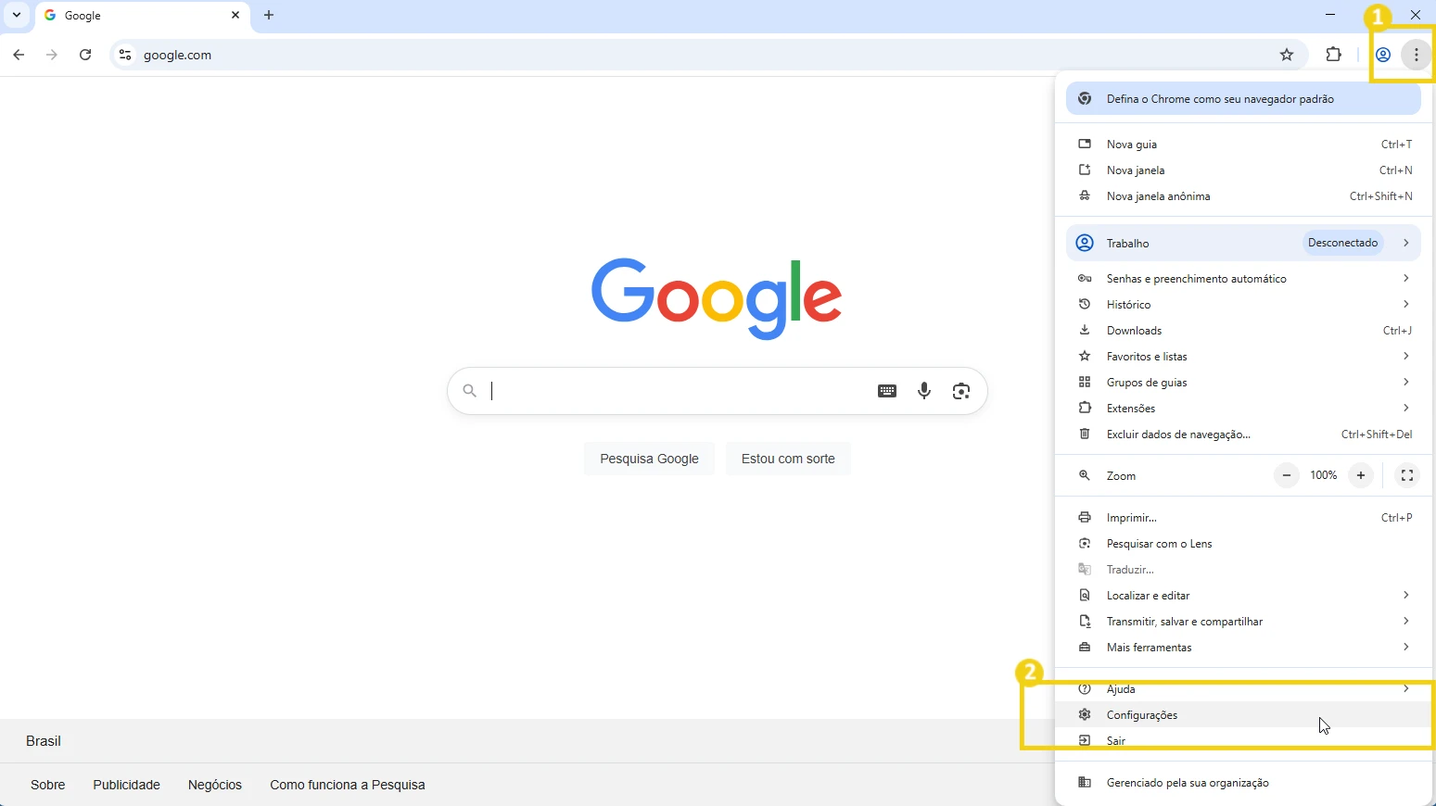This screenshot has width=1436, height=806.
Task: Click the Brasil footer text
Action: [x=44, y=741]
